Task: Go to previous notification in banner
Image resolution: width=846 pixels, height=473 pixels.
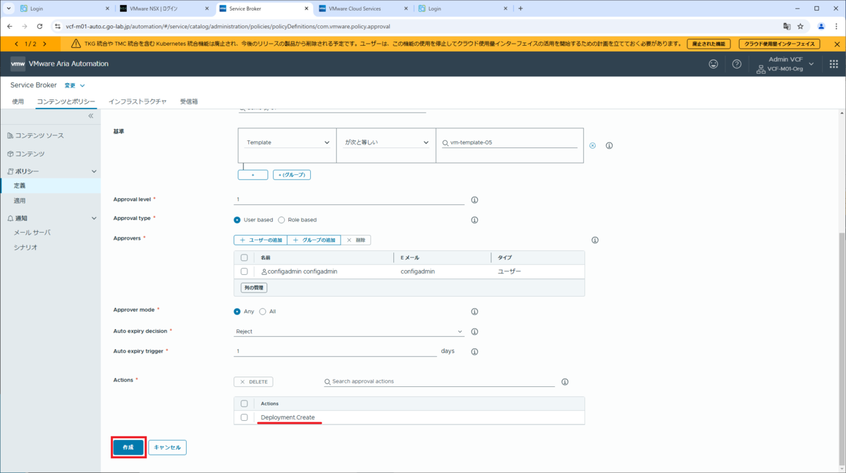Action: (16, 44)
